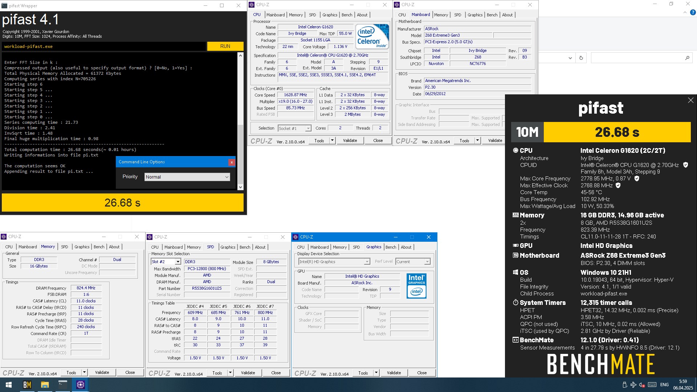This screenshot has width=697, height=392.
Task: Open the Perf Level Current dropdown
Action: click(x=413, y=262)
